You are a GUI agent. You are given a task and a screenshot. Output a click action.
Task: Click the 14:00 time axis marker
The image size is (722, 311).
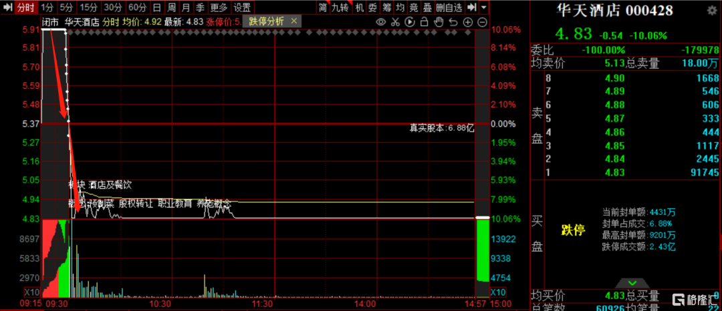(x=364, y=304)
